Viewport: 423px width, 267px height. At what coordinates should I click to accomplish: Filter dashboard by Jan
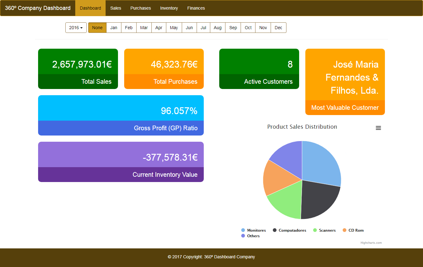114,28
